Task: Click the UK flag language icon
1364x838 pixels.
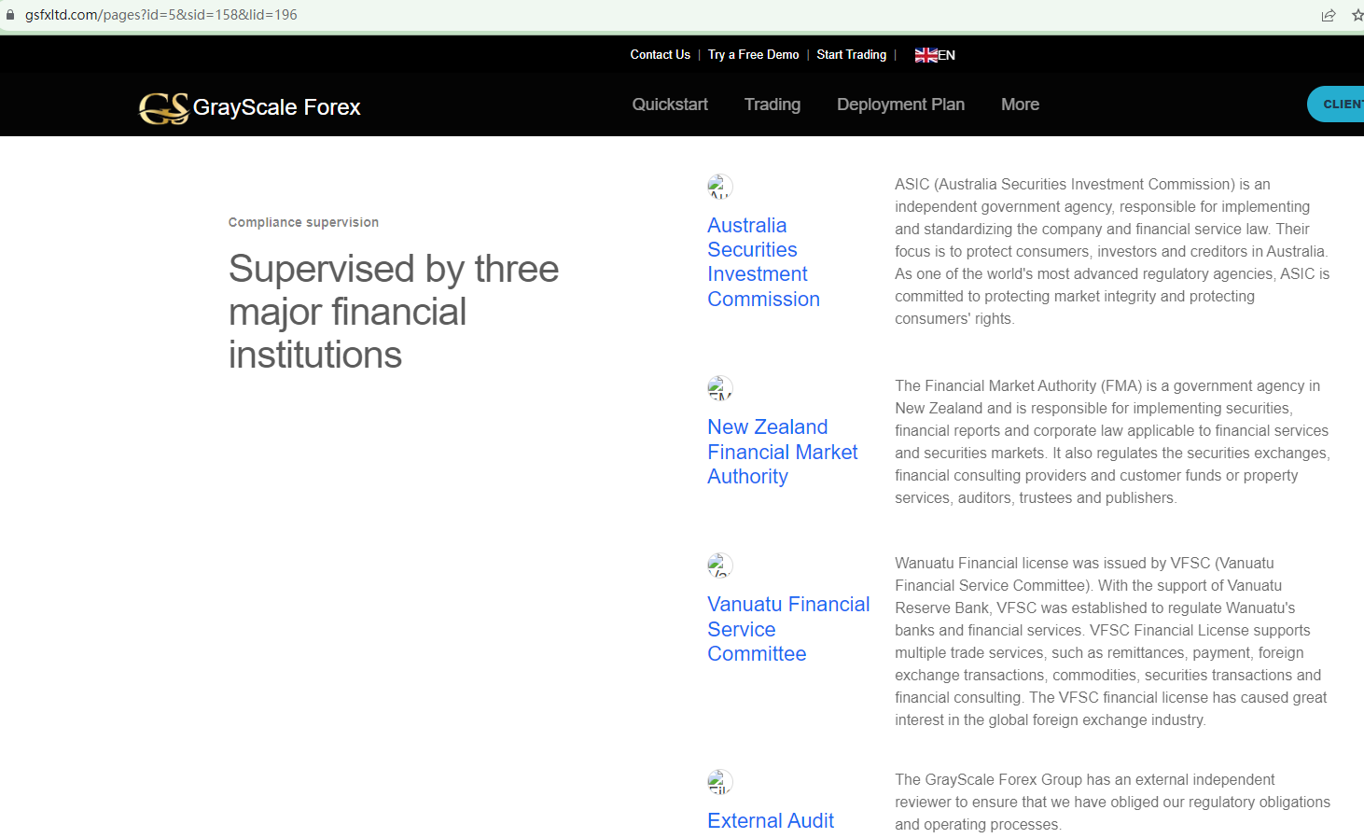Action: pyautogui.click(x=926, y=55)
